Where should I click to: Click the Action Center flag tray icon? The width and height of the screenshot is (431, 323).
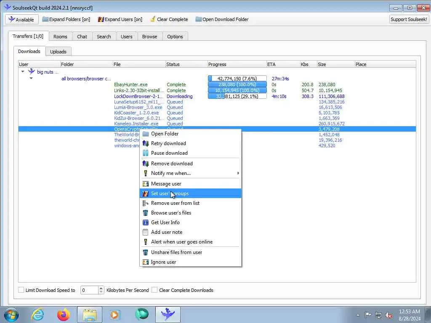pyautogui.click(x=368, y=315)
